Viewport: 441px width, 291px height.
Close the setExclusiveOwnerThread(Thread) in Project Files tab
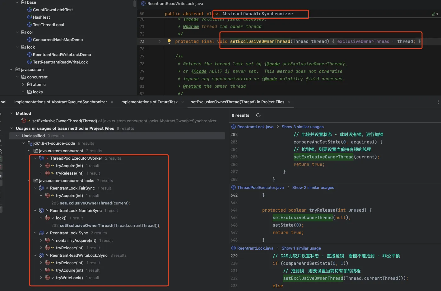(289, 102)
